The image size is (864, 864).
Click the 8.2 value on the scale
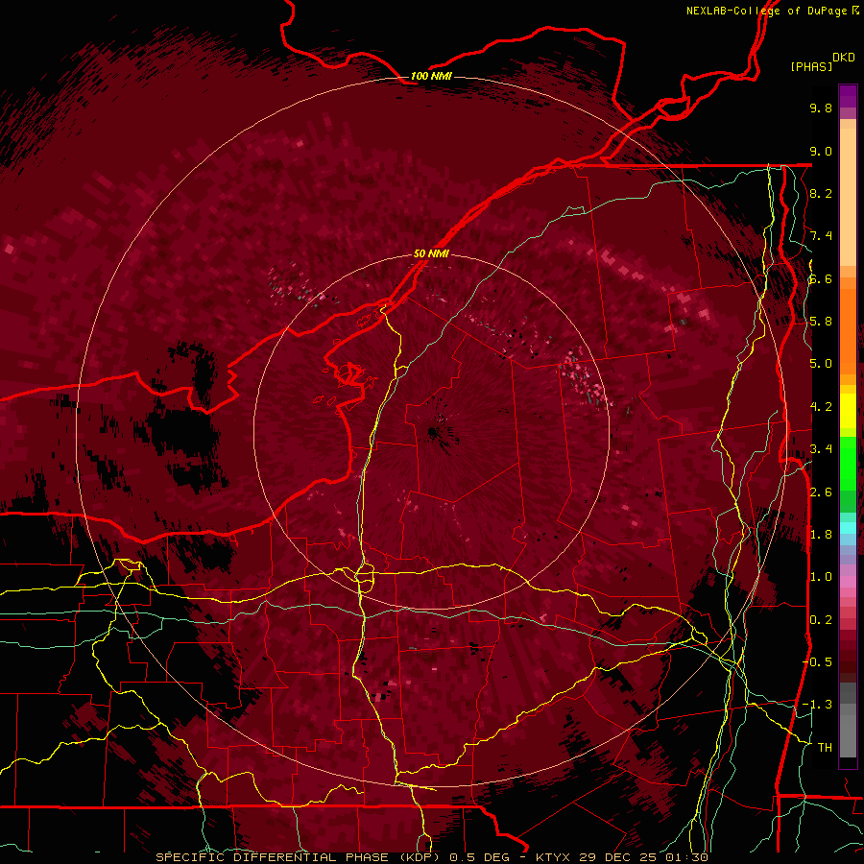(821, 193)
